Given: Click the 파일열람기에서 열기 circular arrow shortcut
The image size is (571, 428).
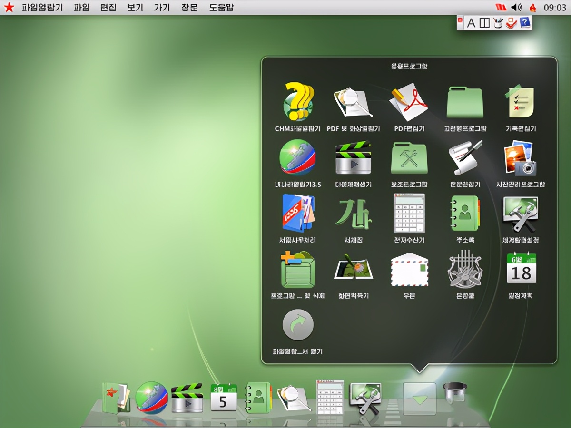Looking at the screenshot, I should point(297,325).
